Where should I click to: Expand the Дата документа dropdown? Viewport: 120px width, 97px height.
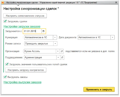(x=113, y=37)
